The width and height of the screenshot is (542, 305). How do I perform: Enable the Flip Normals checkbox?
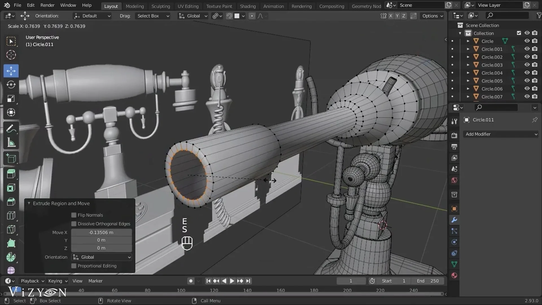[74, 215]
